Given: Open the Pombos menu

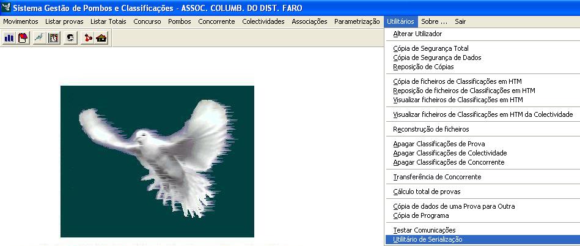Looking at the screenshot, I should (180, 21).
